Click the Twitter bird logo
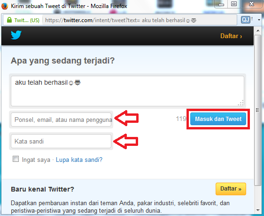This screenshot has width=264, height=216. point(16,35)
